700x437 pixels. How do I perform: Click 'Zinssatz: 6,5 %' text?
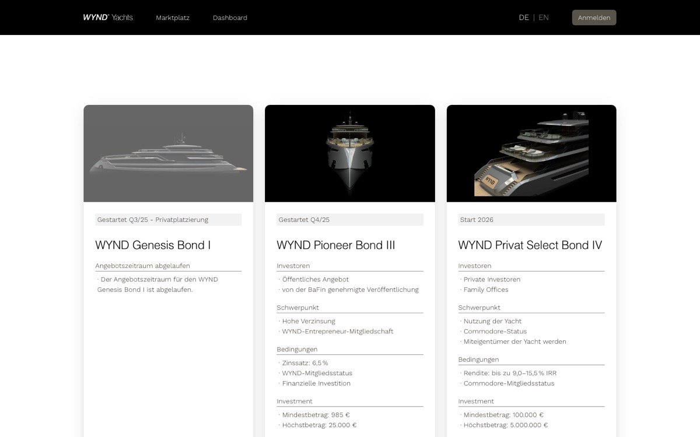305,363
